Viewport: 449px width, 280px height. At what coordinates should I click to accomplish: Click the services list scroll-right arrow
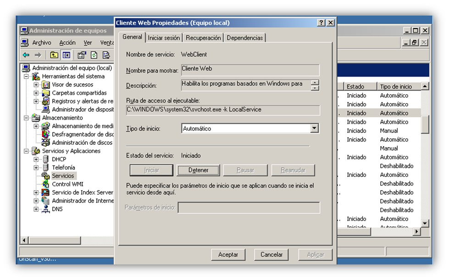coord(416,231)
